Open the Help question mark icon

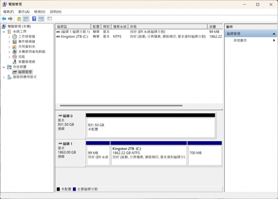click(34, 18)
